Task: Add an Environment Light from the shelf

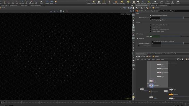Action: pyautogui.click(x=128, y=2)
